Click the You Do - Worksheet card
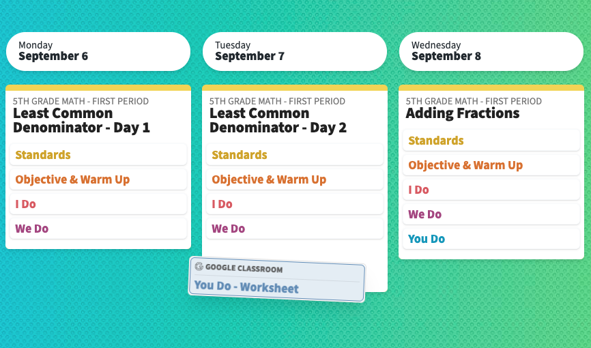Image resolution: width=591 pixels, height=348 pixels. point(276,279)
